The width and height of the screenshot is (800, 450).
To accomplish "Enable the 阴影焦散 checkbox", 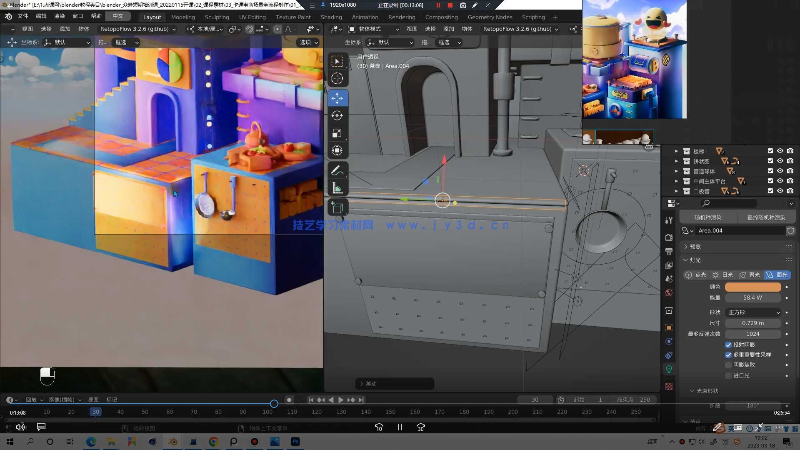I will click(x=728, y=365).
